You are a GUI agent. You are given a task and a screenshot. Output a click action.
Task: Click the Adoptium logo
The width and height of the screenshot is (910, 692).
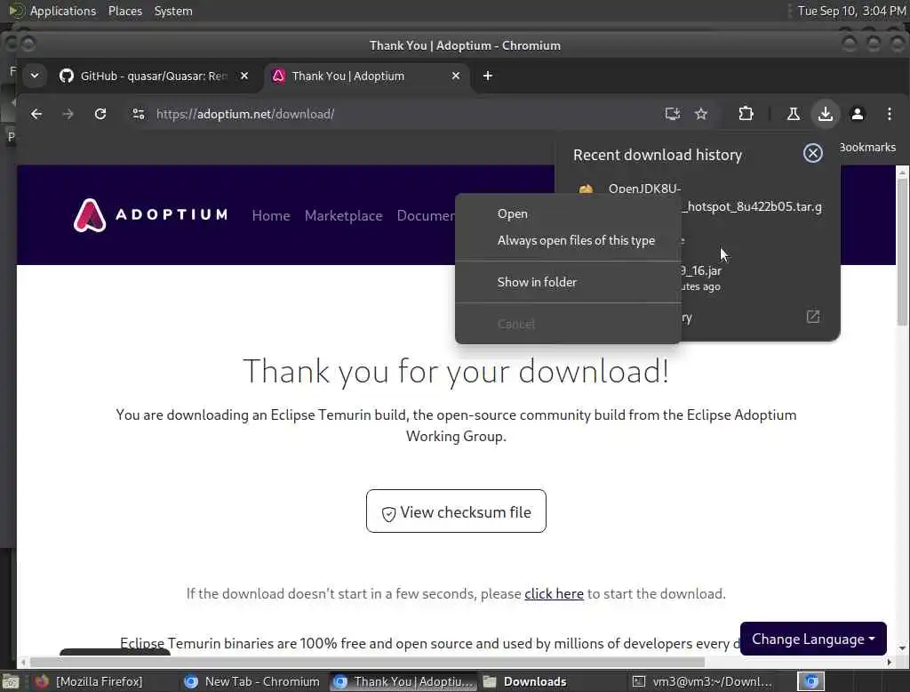(150, 215)
